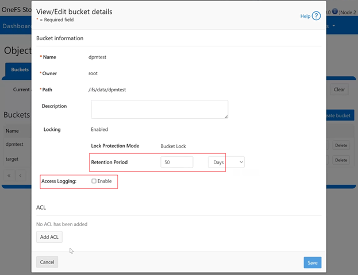Click the Clear filter button
The height and width of the screenshot is (275, 358).
(x=339, y=90)
